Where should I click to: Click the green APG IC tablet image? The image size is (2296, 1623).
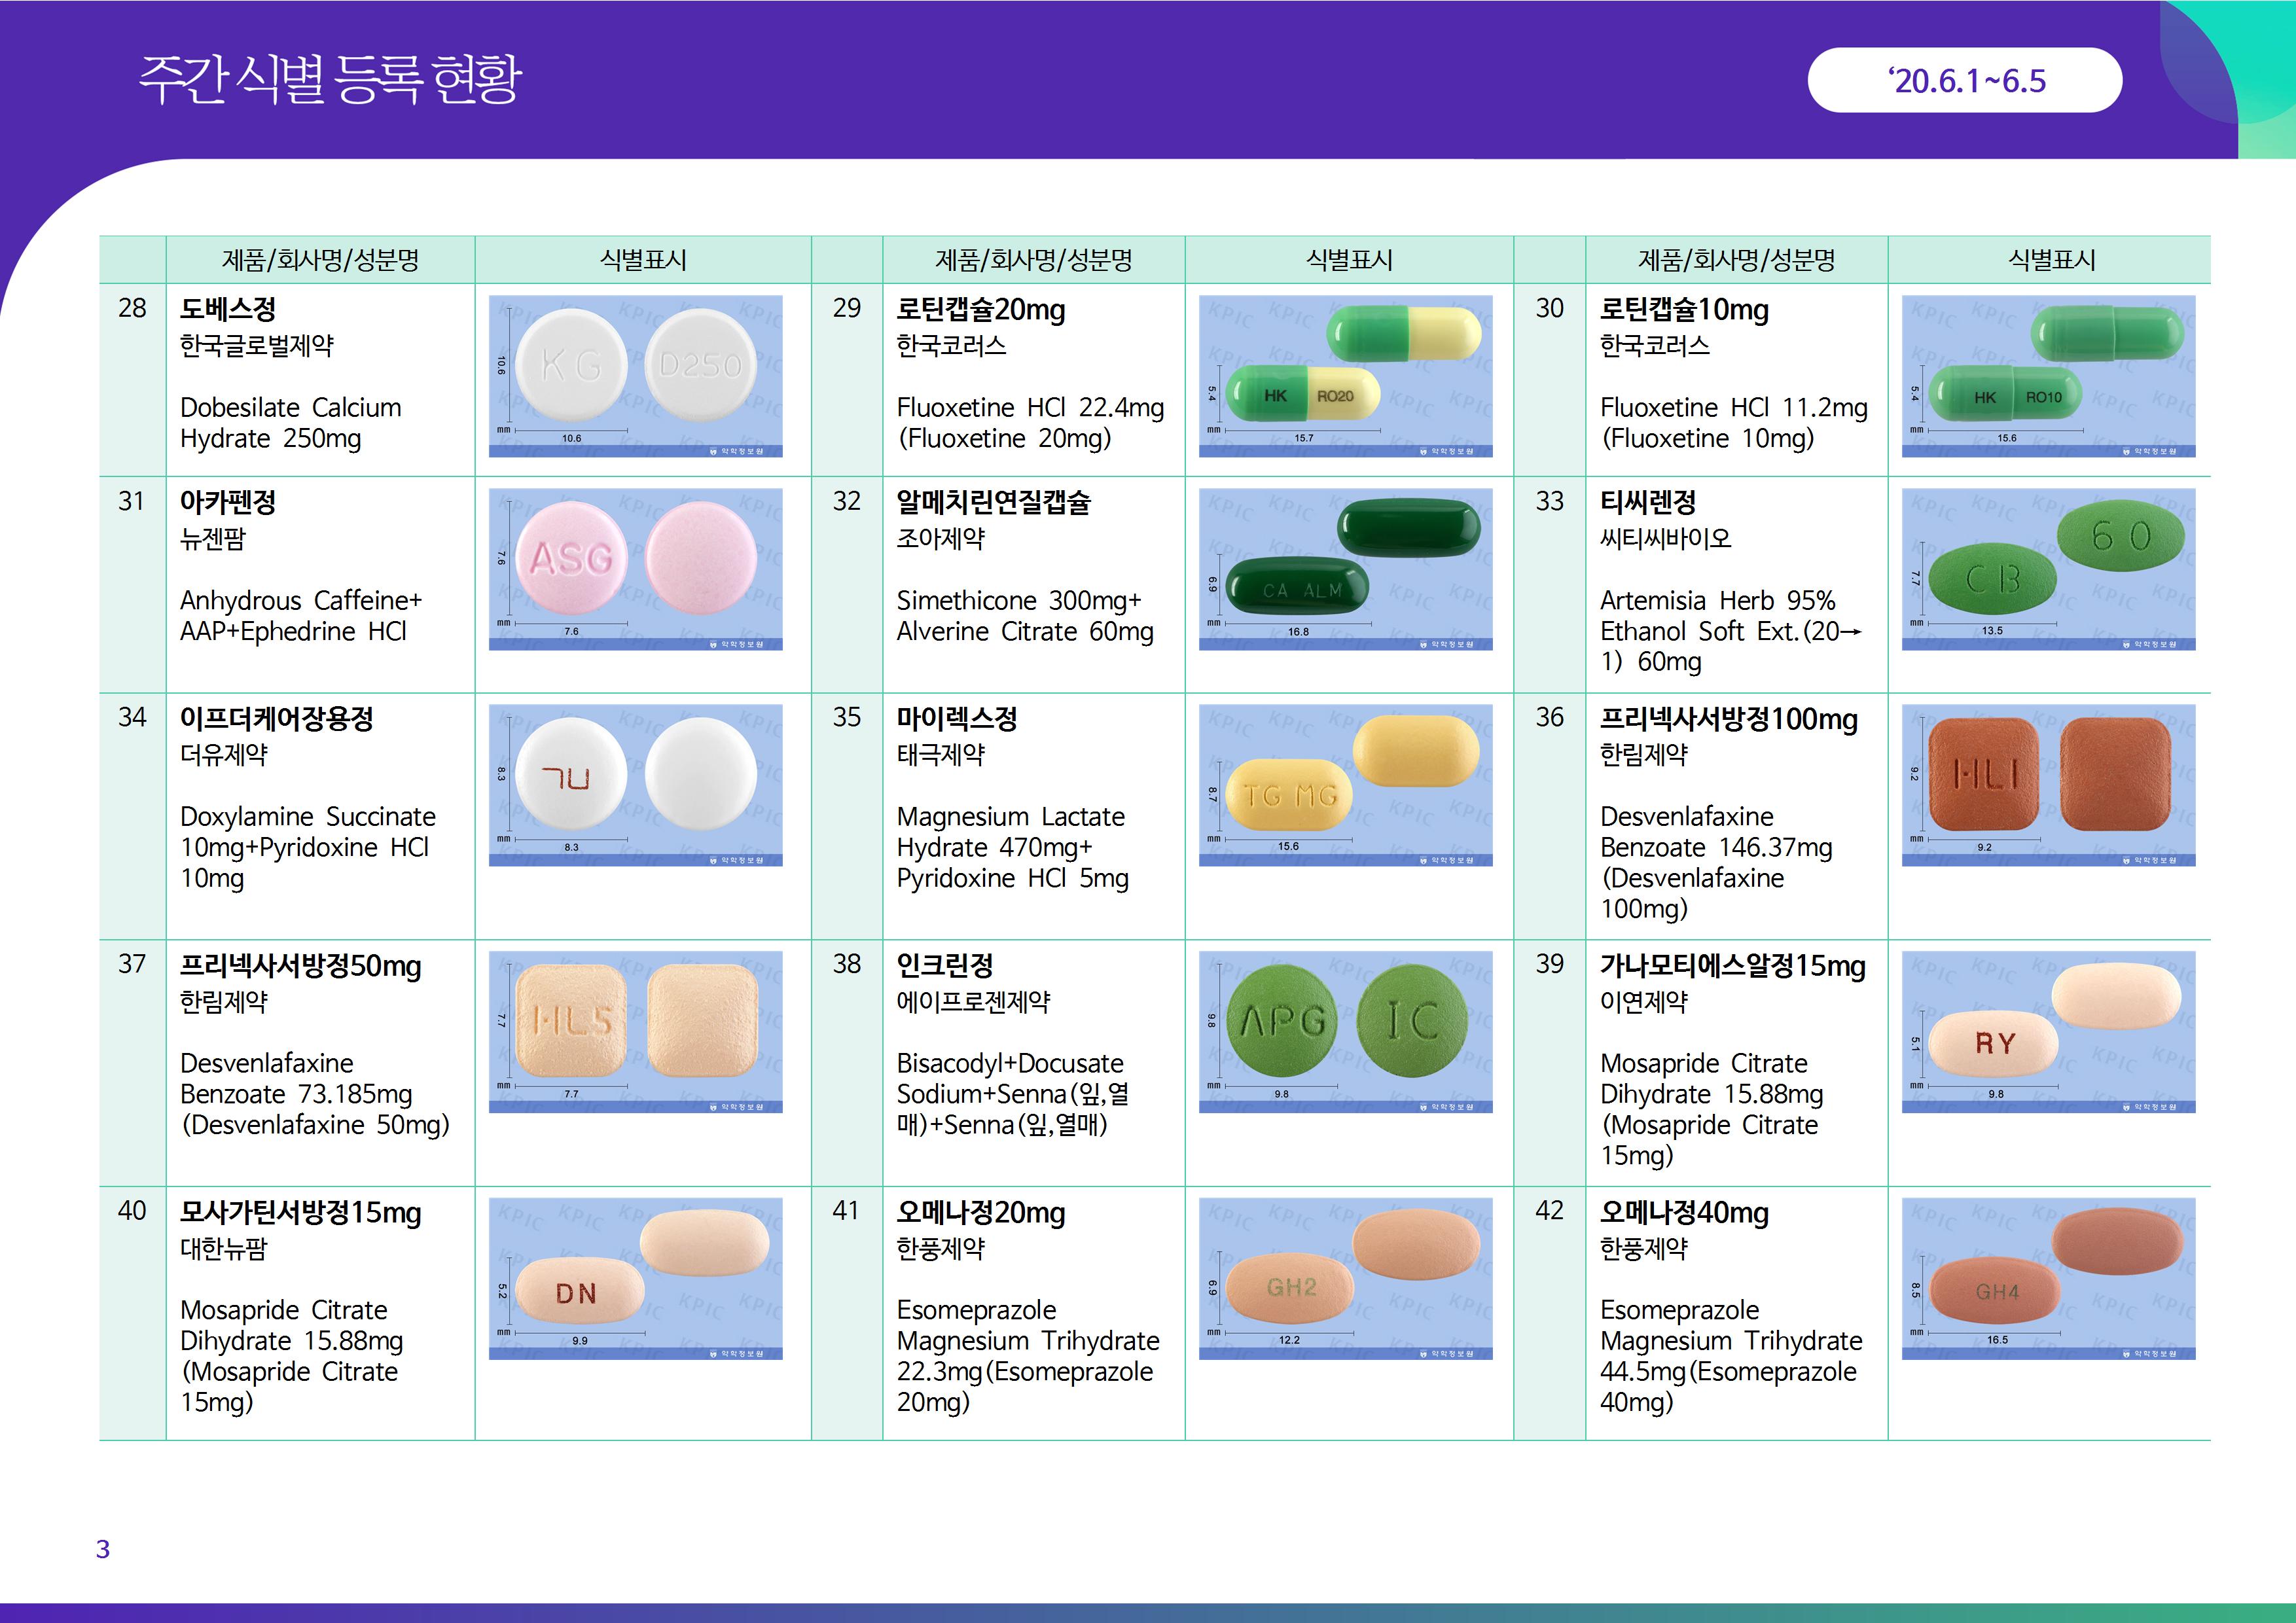pos(1345,1031)
